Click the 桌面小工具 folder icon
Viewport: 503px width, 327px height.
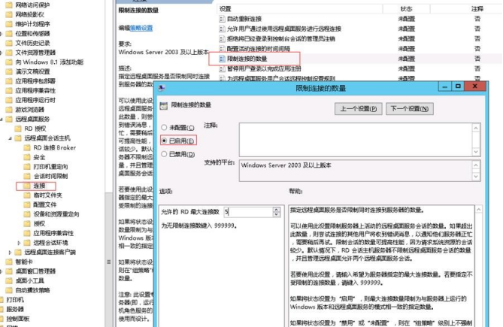(x=9, y=281)
